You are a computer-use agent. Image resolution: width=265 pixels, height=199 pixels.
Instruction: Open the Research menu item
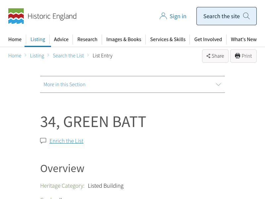click(x=87, y=39)
